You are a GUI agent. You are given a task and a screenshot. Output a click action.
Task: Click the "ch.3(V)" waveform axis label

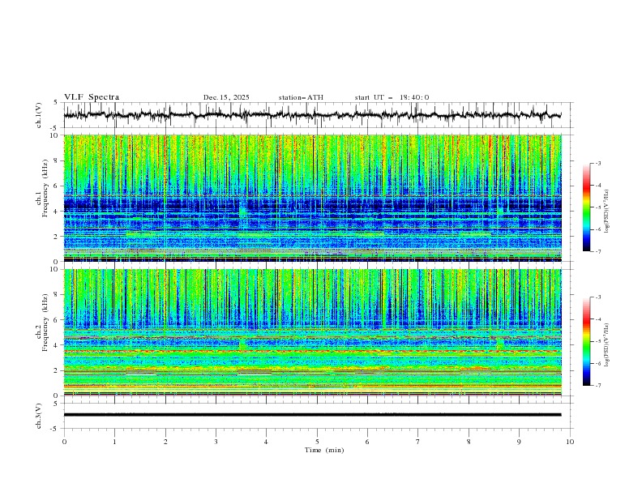click(x=39, y=416)
